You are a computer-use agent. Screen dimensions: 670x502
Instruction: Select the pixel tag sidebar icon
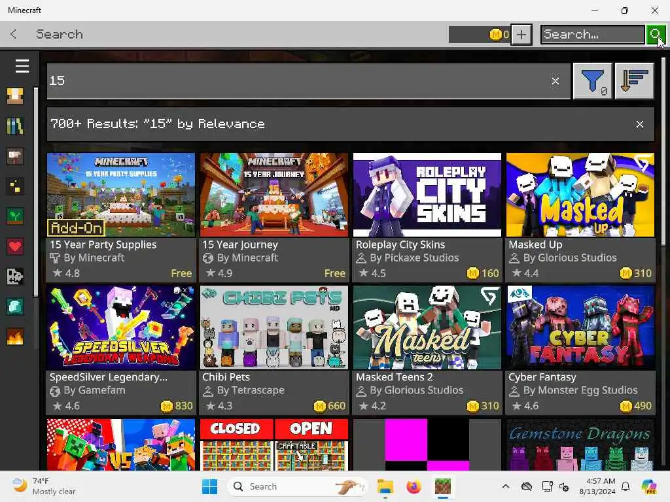[15, 276]
